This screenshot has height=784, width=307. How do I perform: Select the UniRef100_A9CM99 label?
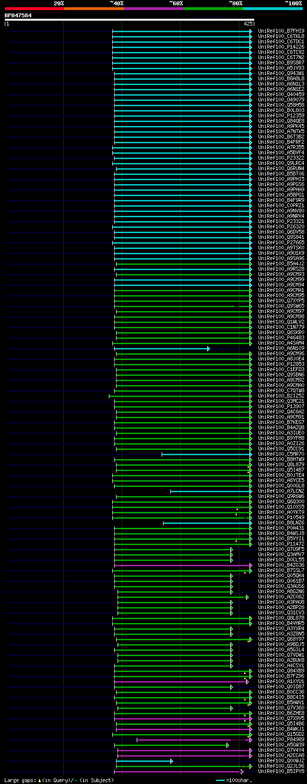(281, 279)
